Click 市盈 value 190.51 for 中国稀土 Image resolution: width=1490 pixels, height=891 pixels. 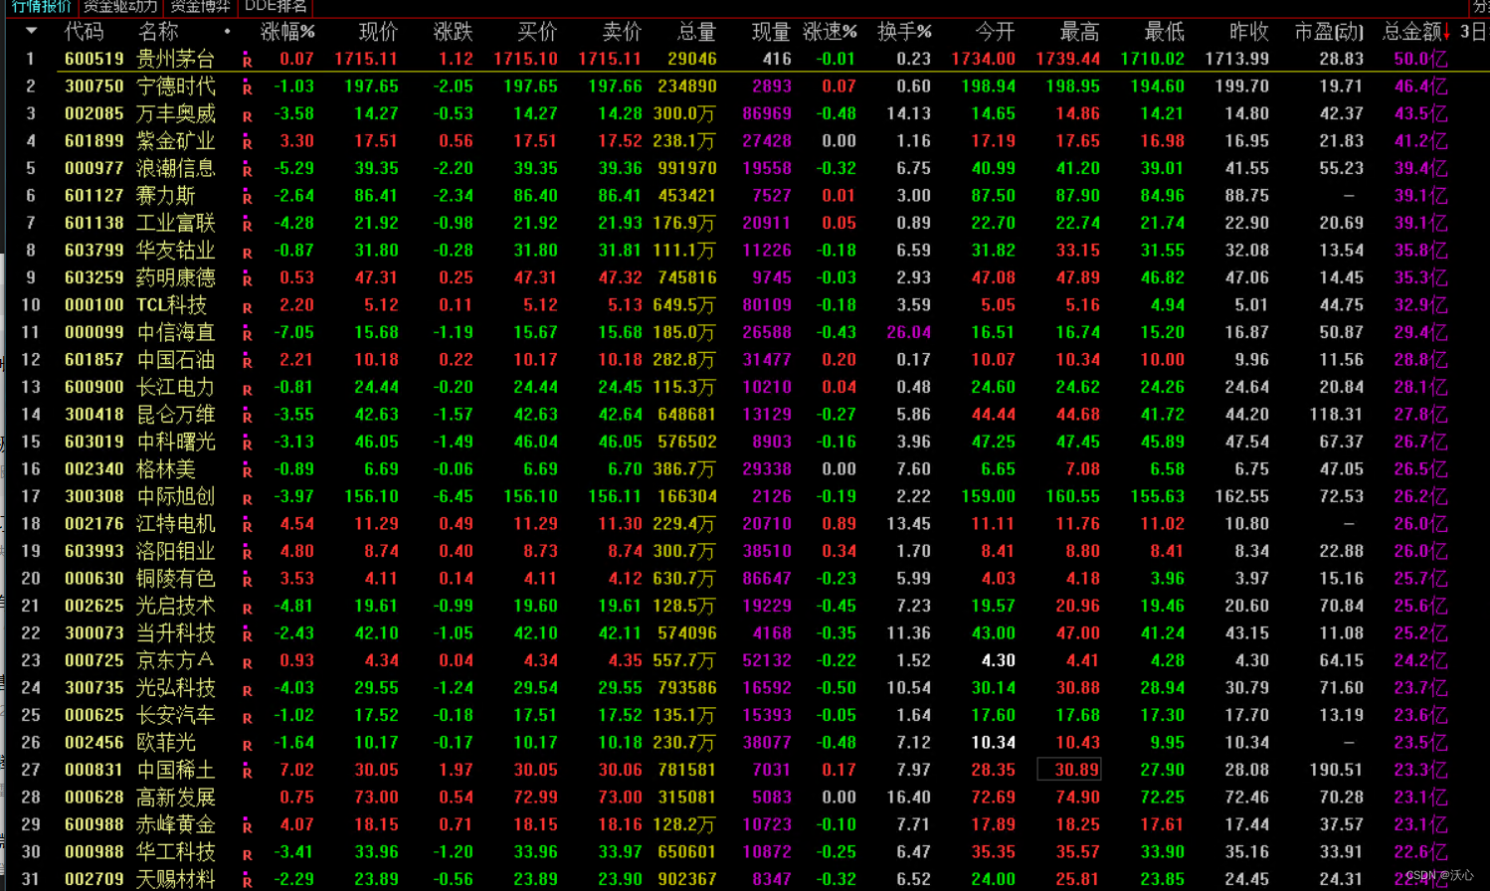(1336, 770)
